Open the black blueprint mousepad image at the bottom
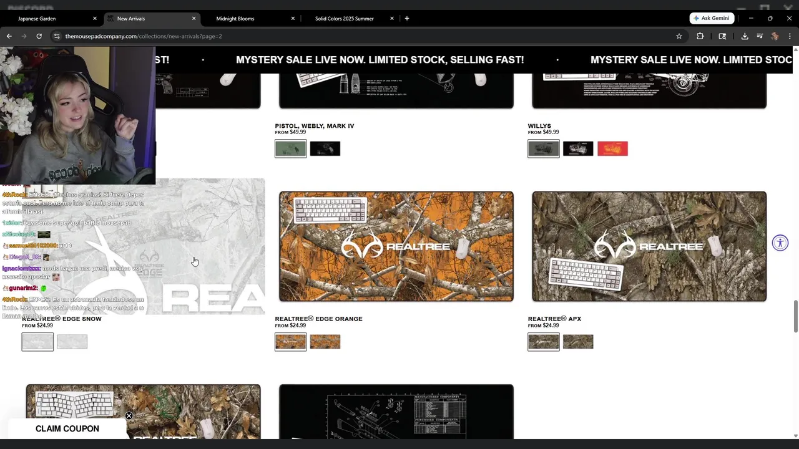 click(396, 412)
